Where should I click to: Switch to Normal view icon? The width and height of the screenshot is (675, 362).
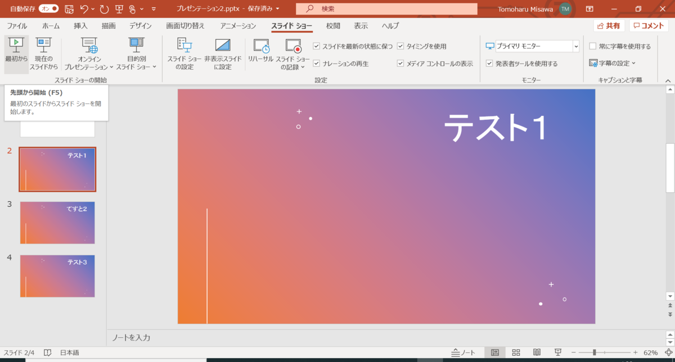(495, 353)
